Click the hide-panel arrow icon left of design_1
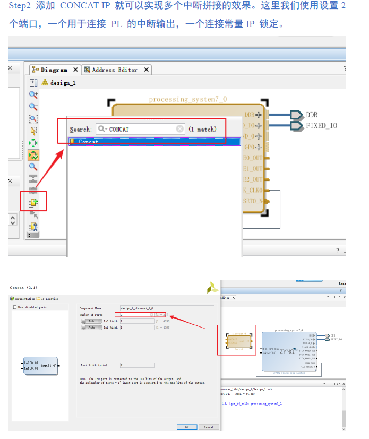This screenshot has width=369, height=439. coord(33,83)
